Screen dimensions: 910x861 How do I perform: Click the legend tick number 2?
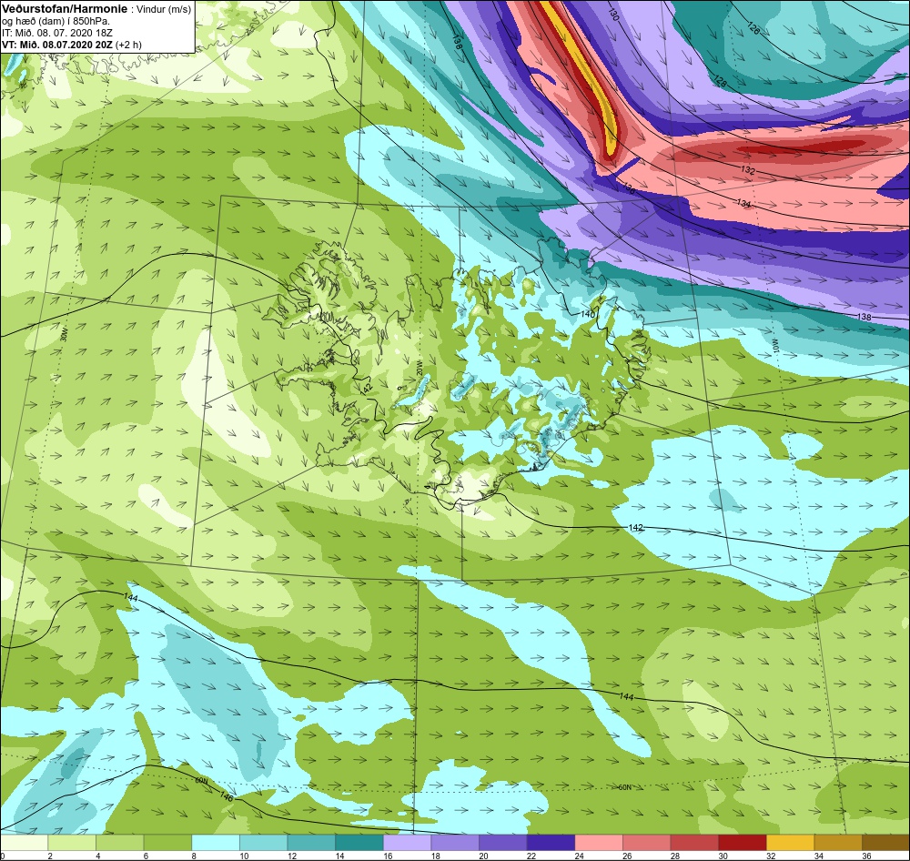(x=50, y=856)
